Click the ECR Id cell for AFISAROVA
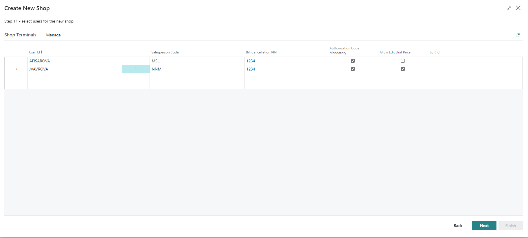The width and height of the screenshot is (528, 238). click(x=475, y=61)
